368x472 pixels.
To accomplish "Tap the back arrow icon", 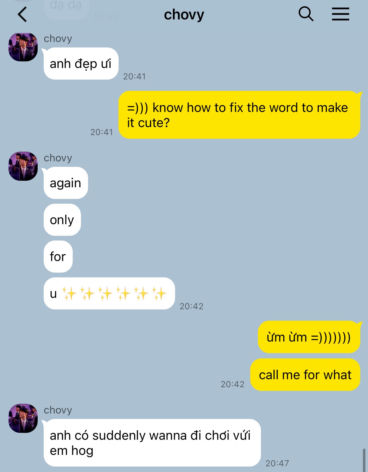I will [x=22, y=14].
